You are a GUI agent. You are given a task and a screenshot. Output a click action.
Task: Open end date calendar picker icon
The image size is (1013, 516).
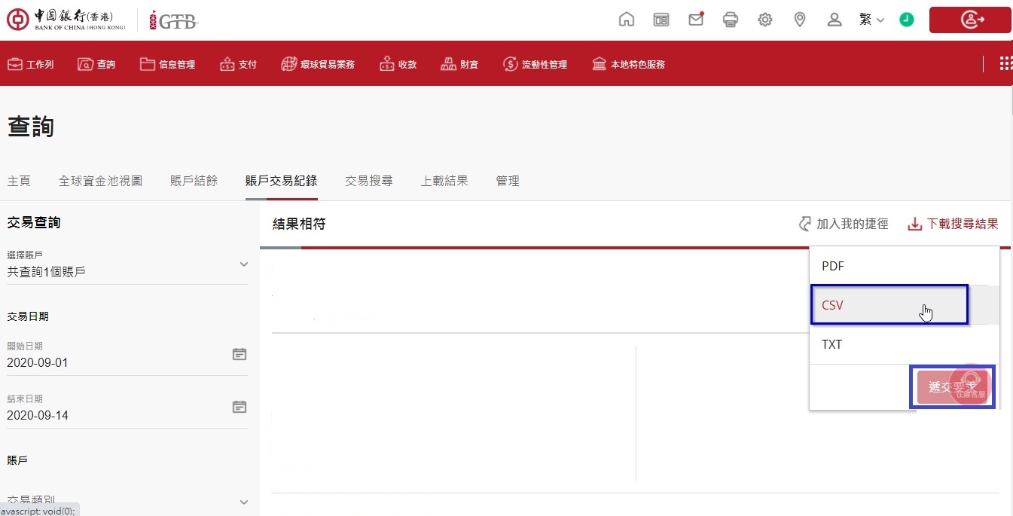(240, 407)
